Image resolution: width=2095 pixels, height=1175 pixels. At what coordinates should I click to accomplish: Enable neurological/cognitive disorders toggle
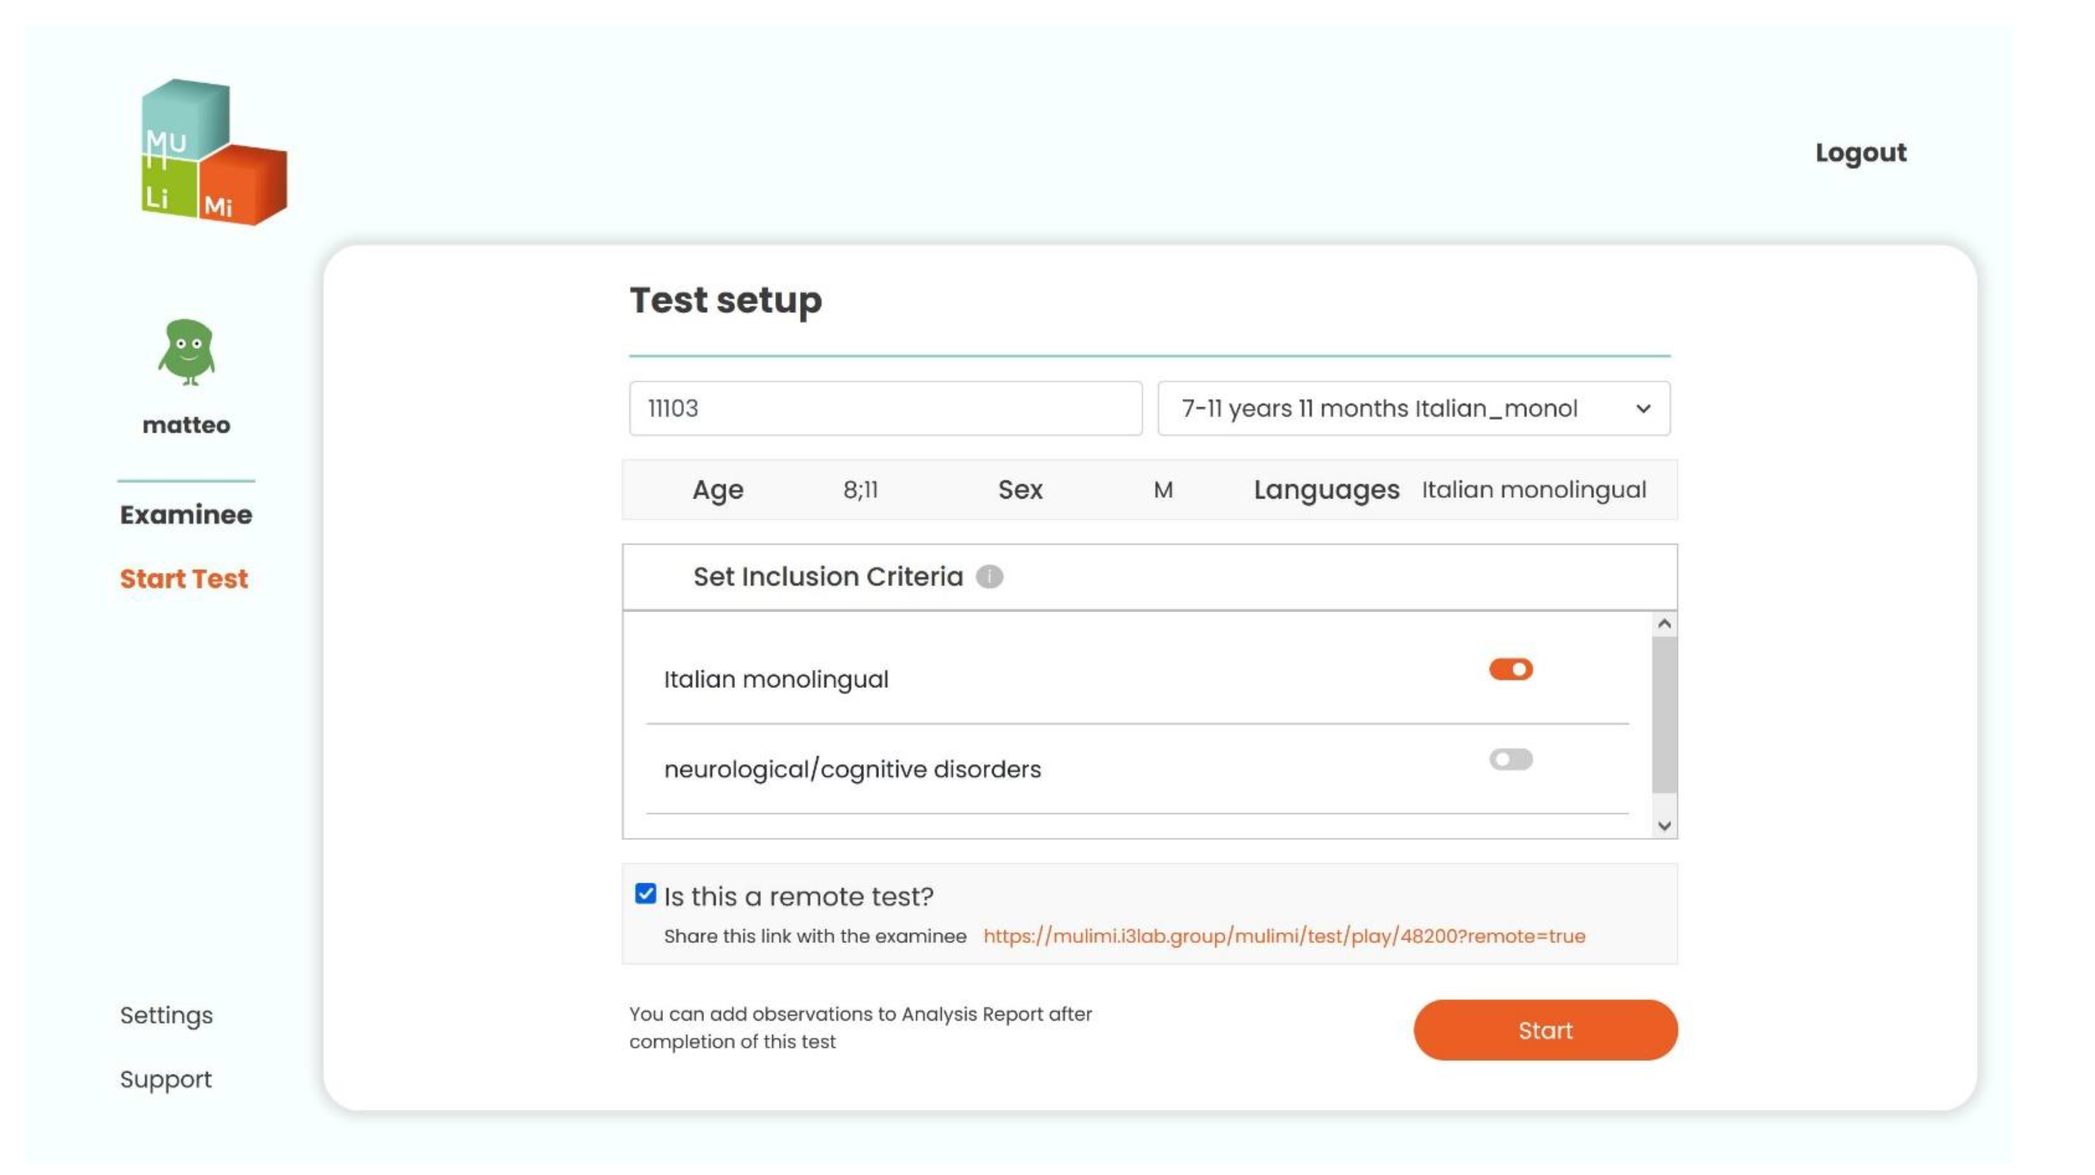[1510, 759]
